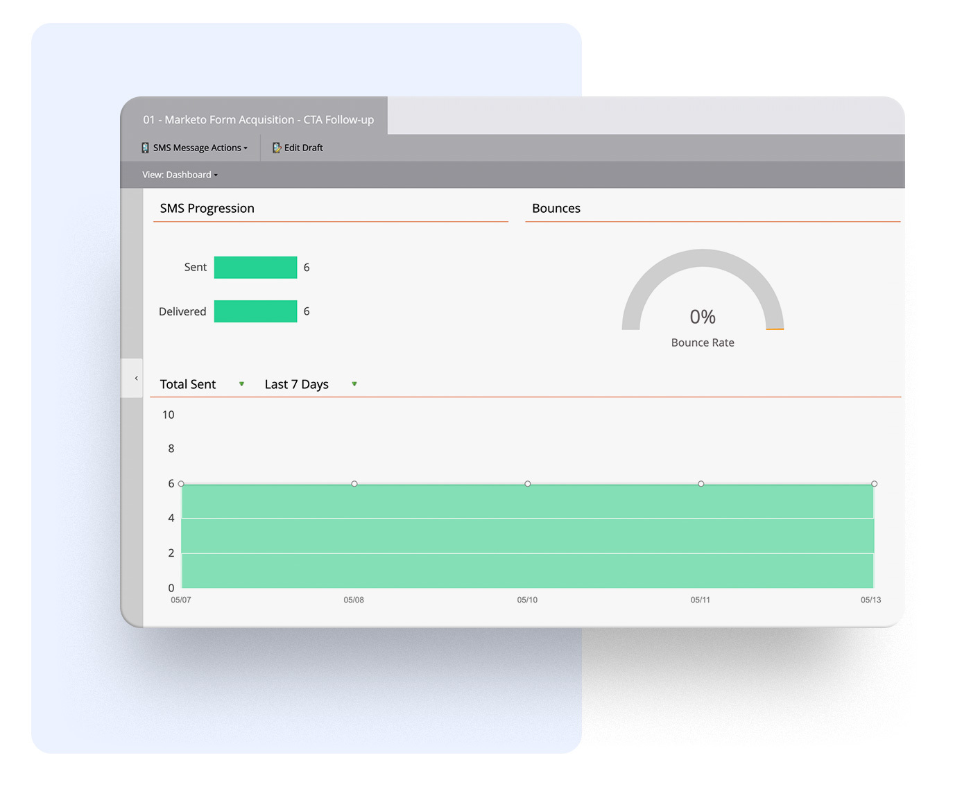Click the 05/07 data point on chart

[181, 484]
